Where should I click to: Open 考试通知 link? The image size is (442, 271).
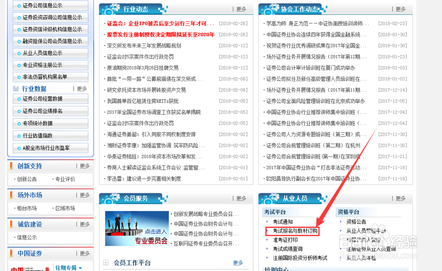pos(283,222)
